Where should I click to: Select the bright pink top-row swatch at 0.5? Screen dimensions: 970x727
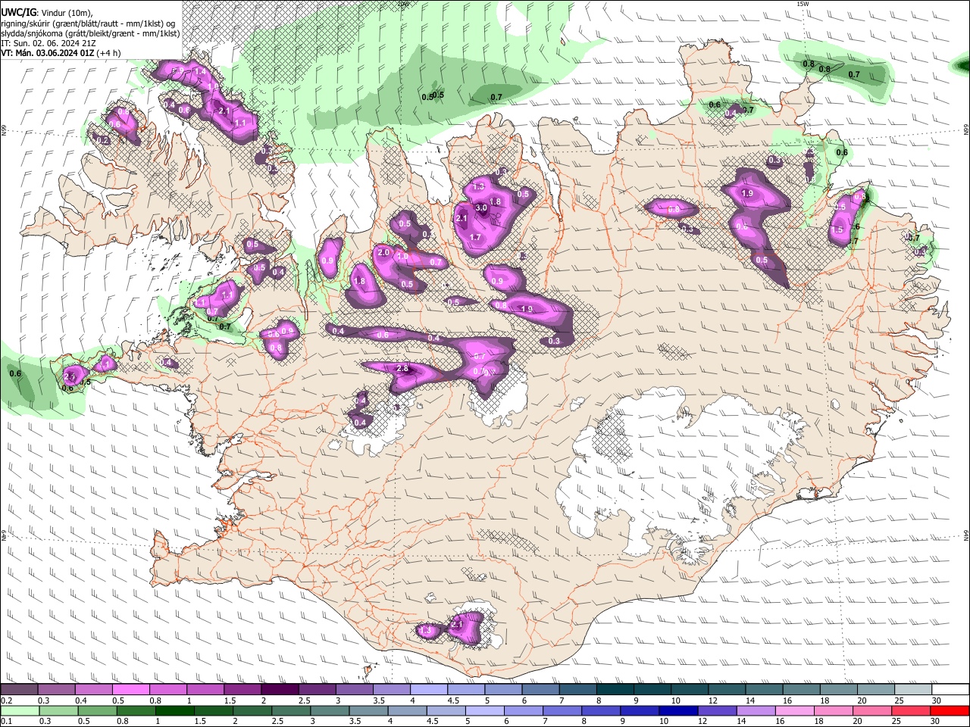click(x=131, y=690)
